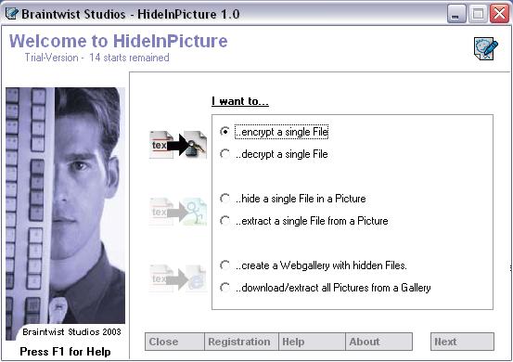The height and width of the screenshot is (362, 513).
Task: Click the Press F1 for Help text
Action: click(65, 352)
